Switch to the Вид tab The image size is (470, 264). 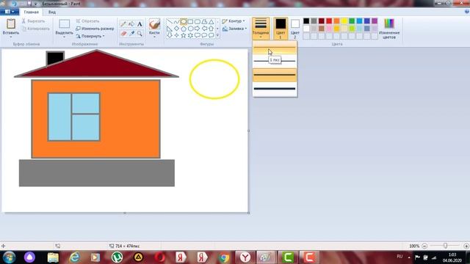tap(52, 12)
